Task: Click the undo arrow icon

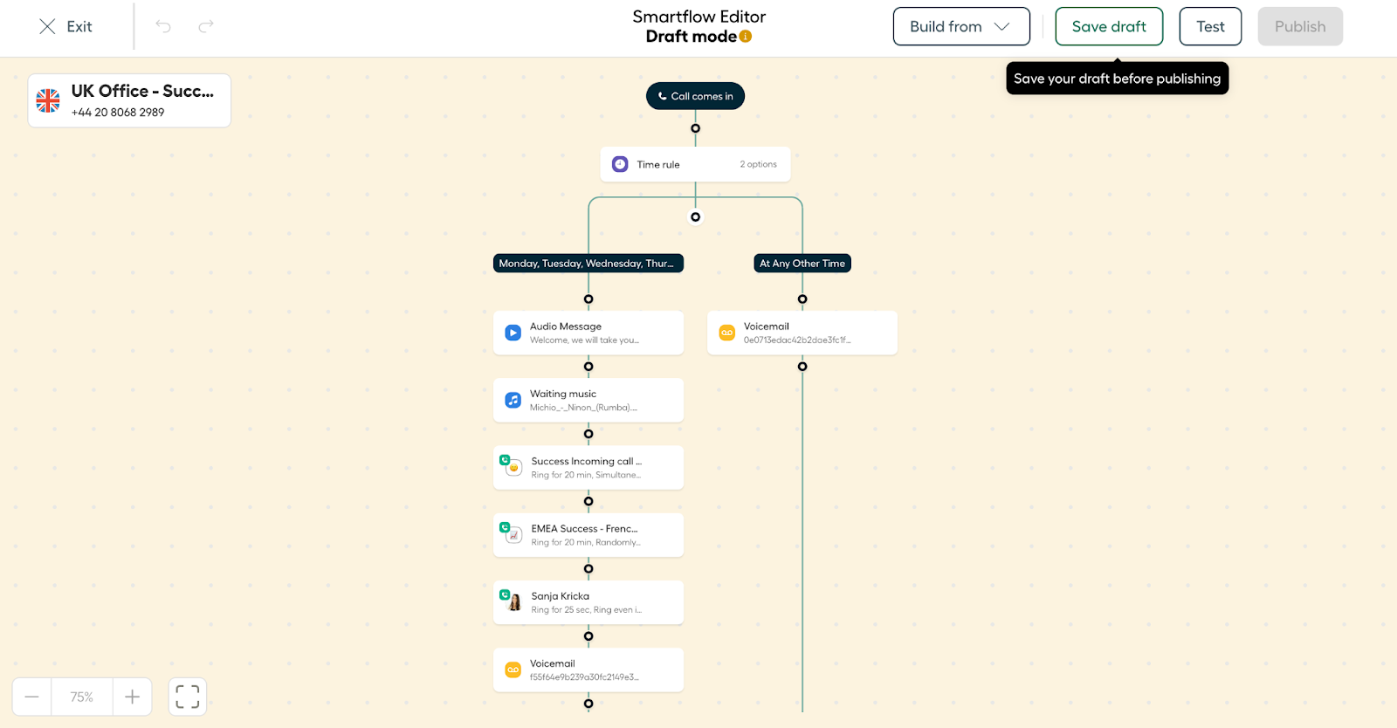Action: (x=163, y=26)
